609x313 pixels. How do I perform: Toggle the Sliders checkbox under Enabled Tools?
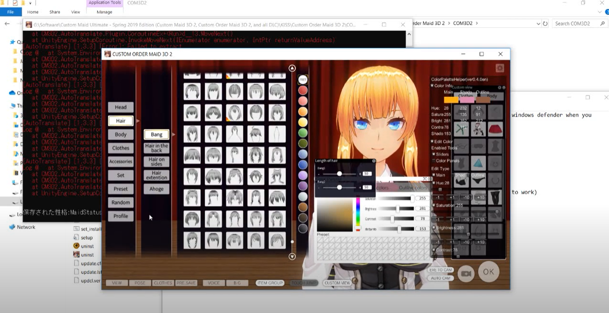(x=434, y=154)
